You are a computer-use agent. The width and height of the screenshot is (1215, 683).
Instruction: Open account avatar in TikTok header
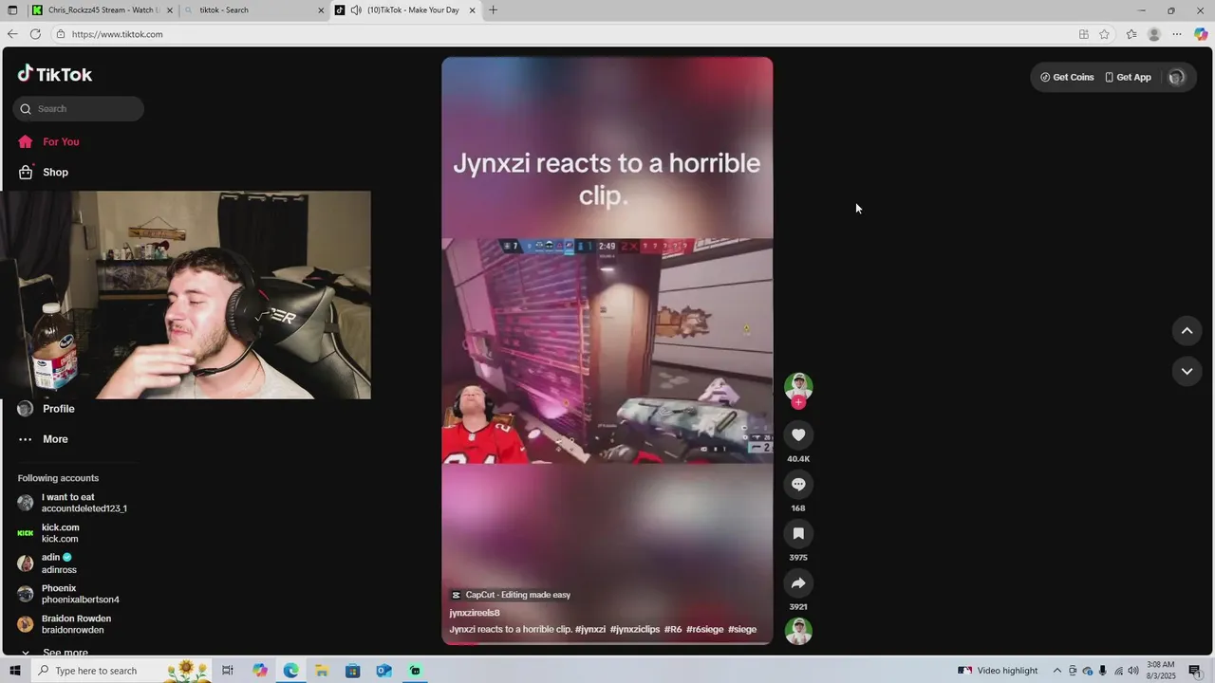pyautogui.click(x=1176, y=77)
